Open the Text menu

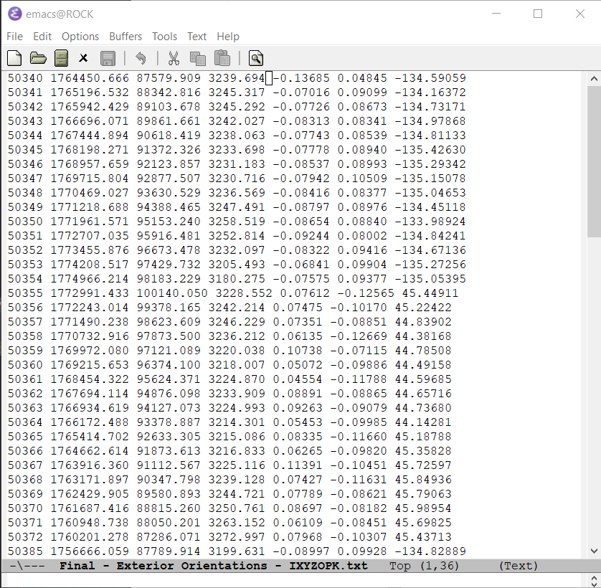coord(197,37)
